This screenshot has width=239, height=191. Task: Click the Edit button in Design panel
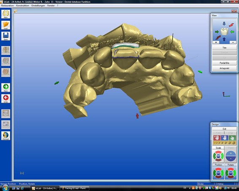[x=224, y=129]
